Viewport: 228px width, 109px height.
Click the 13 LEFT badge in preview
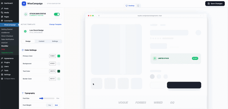click(x=195, y=58)
